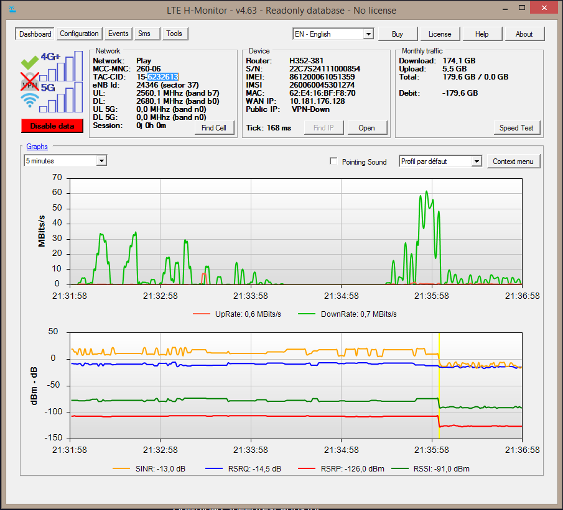This screenshot has height=510, width=563.
Task: Open the Profil par défaut profile dropdown
Action: pyautogui.click(x=440, y=162)
